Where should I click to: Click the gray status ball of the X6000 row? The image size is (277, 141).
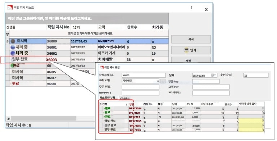[13, 41]
